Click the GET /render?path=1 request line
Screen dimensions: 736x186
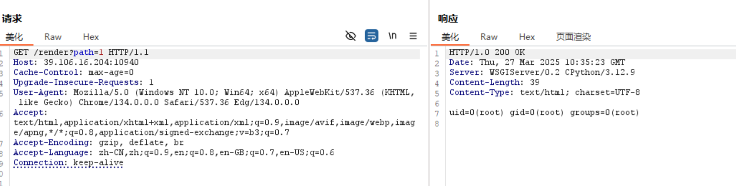coord(81,52)
